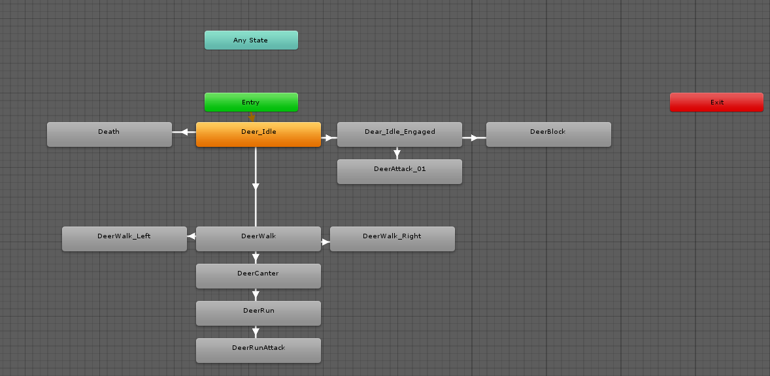
Task: Select transition from DeerWalk to DeerWalk_Right
Action: [x=326, y=242]
